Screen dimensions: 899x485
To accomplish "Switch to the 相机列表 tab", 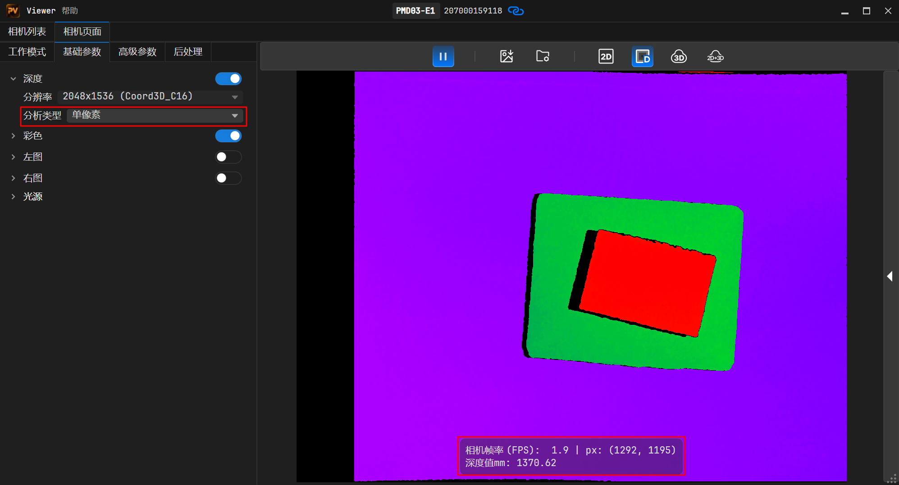I will (x=27, y=31).
